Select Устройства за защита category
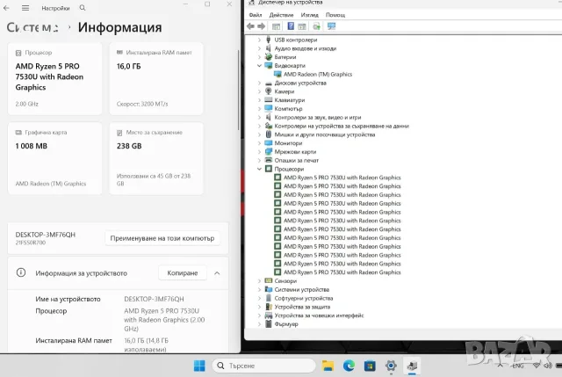The image size is (562, 377). click(x=302, y=307)
